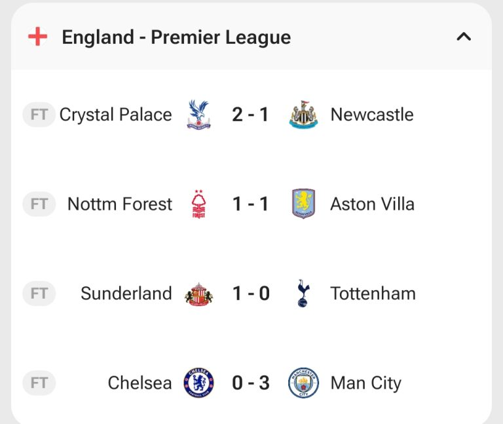Viewport: 503px width, 424px height.
Task: Click the Man City team name
Action: point(365,383)
